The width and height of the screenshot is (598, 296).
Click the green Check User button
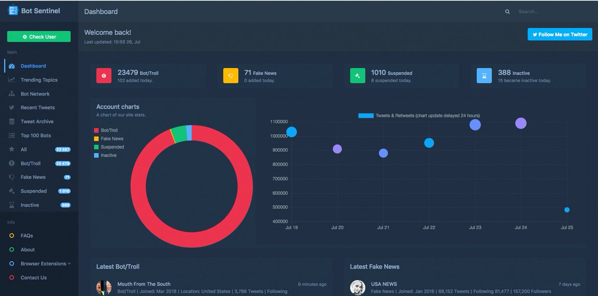[39, 37]
